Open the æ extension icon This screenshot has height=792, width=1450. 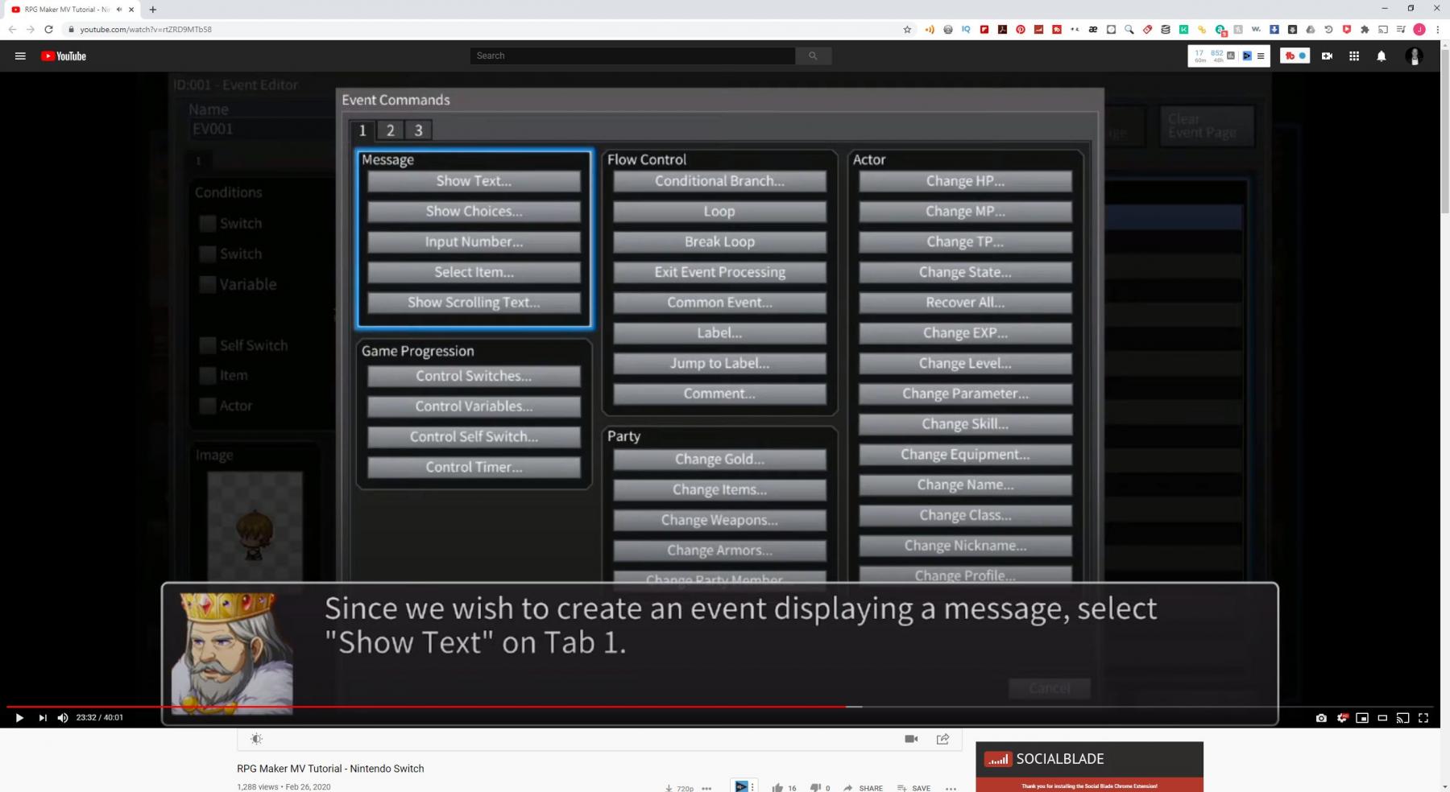[x=1093, y=29]
